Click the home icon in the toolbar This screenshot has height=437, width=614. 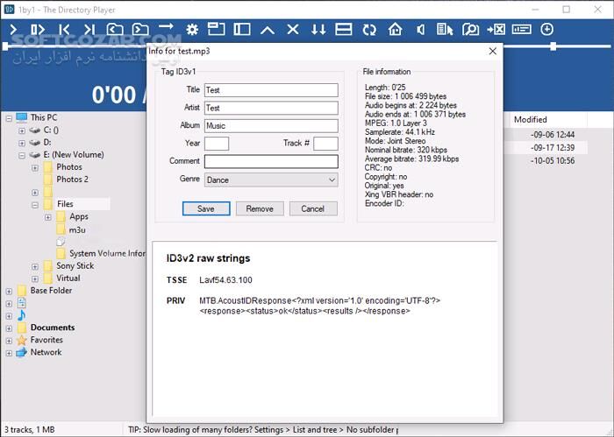[395, 30]
